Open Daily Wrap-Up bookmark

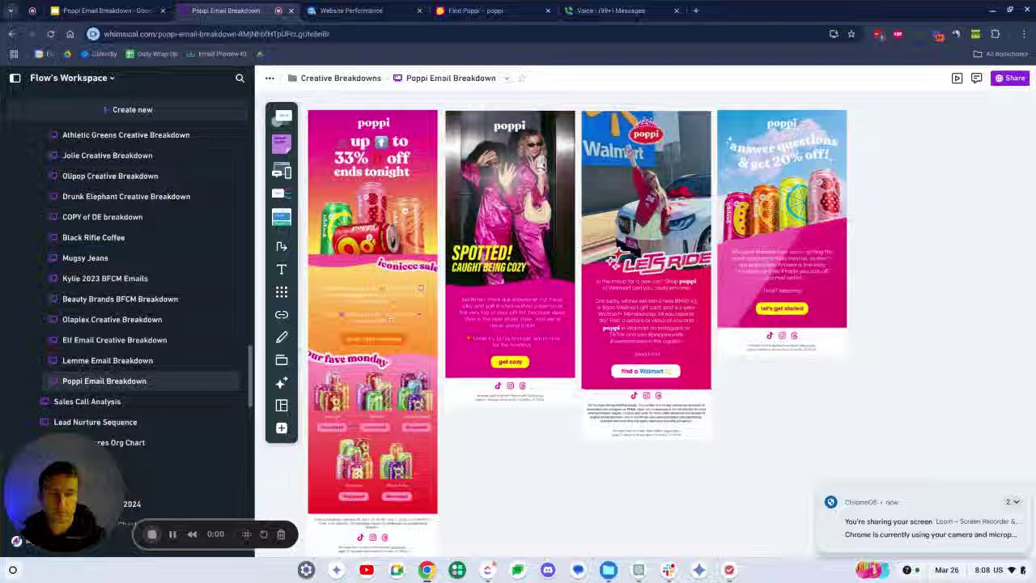click(x=151, y=54)
